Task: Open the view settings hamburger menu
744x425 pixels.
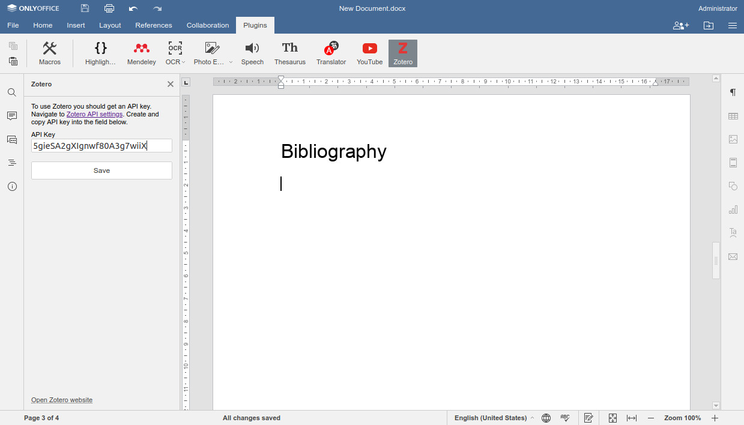Action: pyautogui.click(x=733, y=25)
